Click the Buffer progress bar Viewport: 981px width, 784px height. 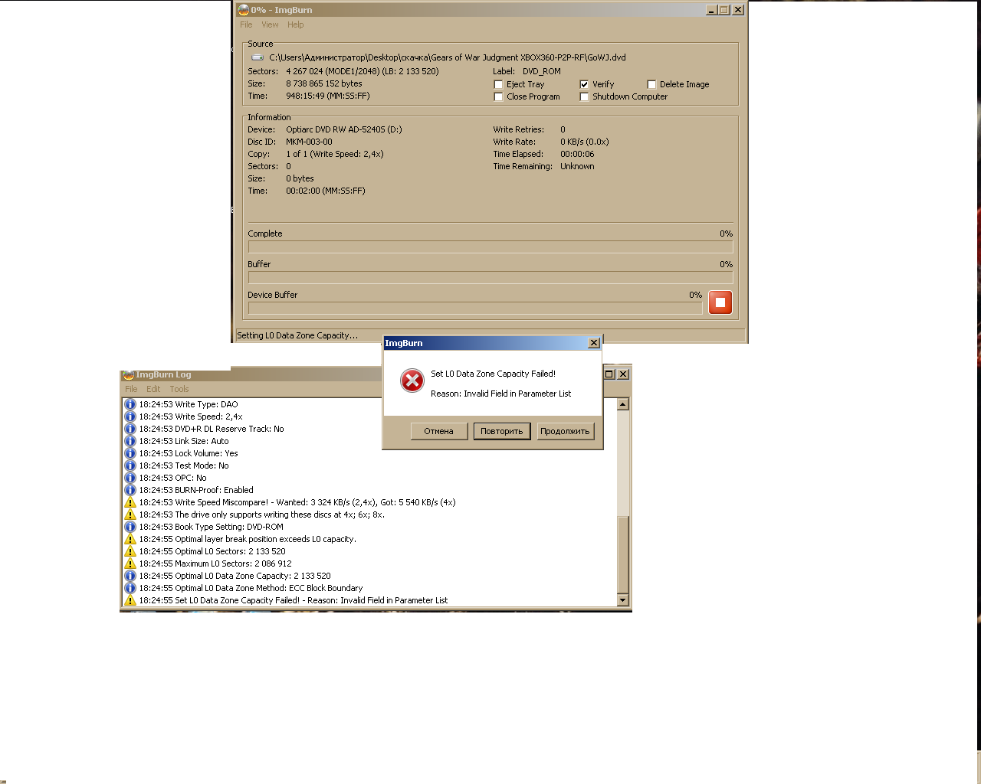[490, 278]
